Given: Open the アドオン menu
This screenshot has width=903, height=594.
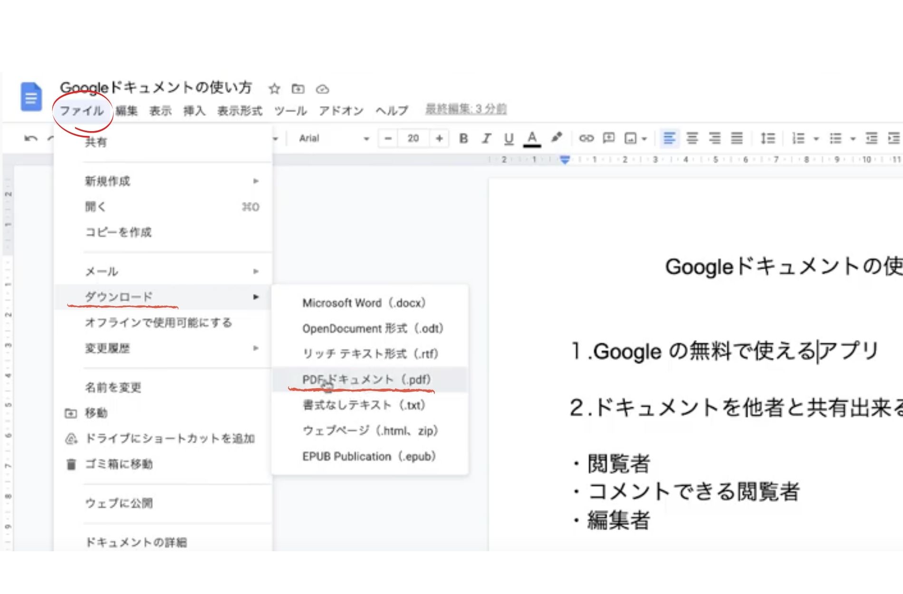Looking at the screenshot, I should [x=341, y=111].
